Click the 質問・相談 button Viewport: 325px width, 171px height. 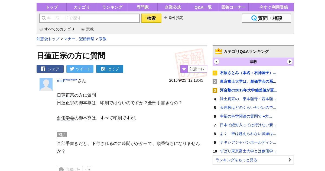tap(266, 18)
